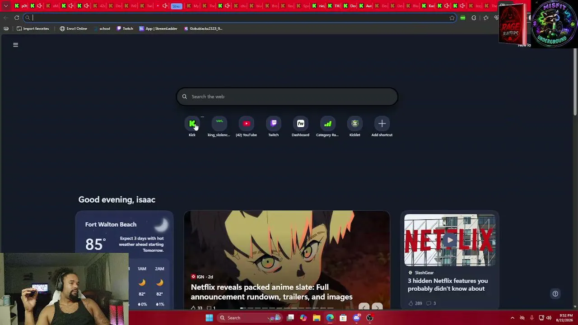Open comments on the Netflix features article
This screenshot has width=578, height=325.
(x=431, y=303)
